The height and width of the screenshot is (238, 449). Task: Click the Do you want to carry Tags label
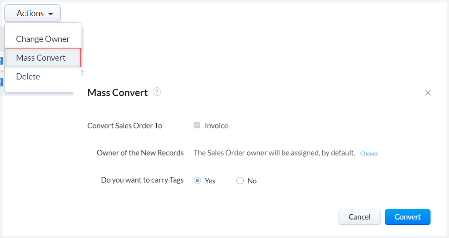click(x=142, y=180)
